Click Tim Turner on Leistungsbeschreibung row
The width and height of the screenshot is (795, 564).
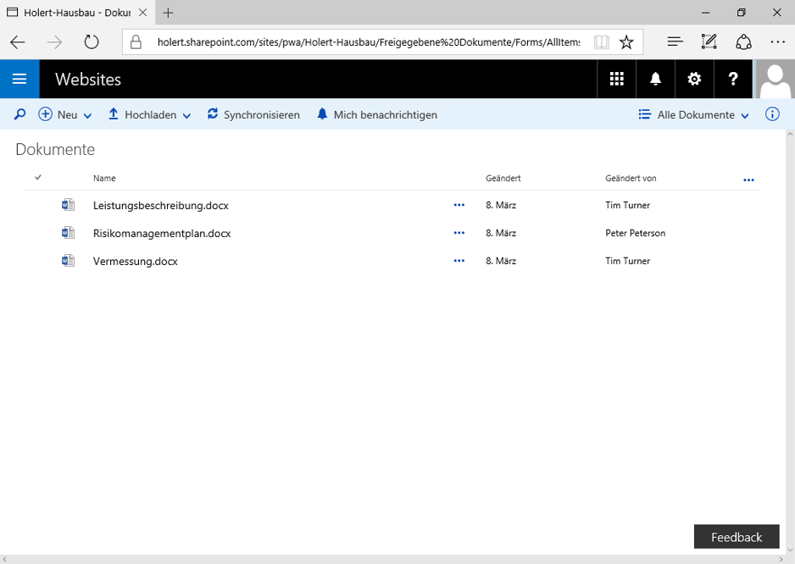(628, 205)
